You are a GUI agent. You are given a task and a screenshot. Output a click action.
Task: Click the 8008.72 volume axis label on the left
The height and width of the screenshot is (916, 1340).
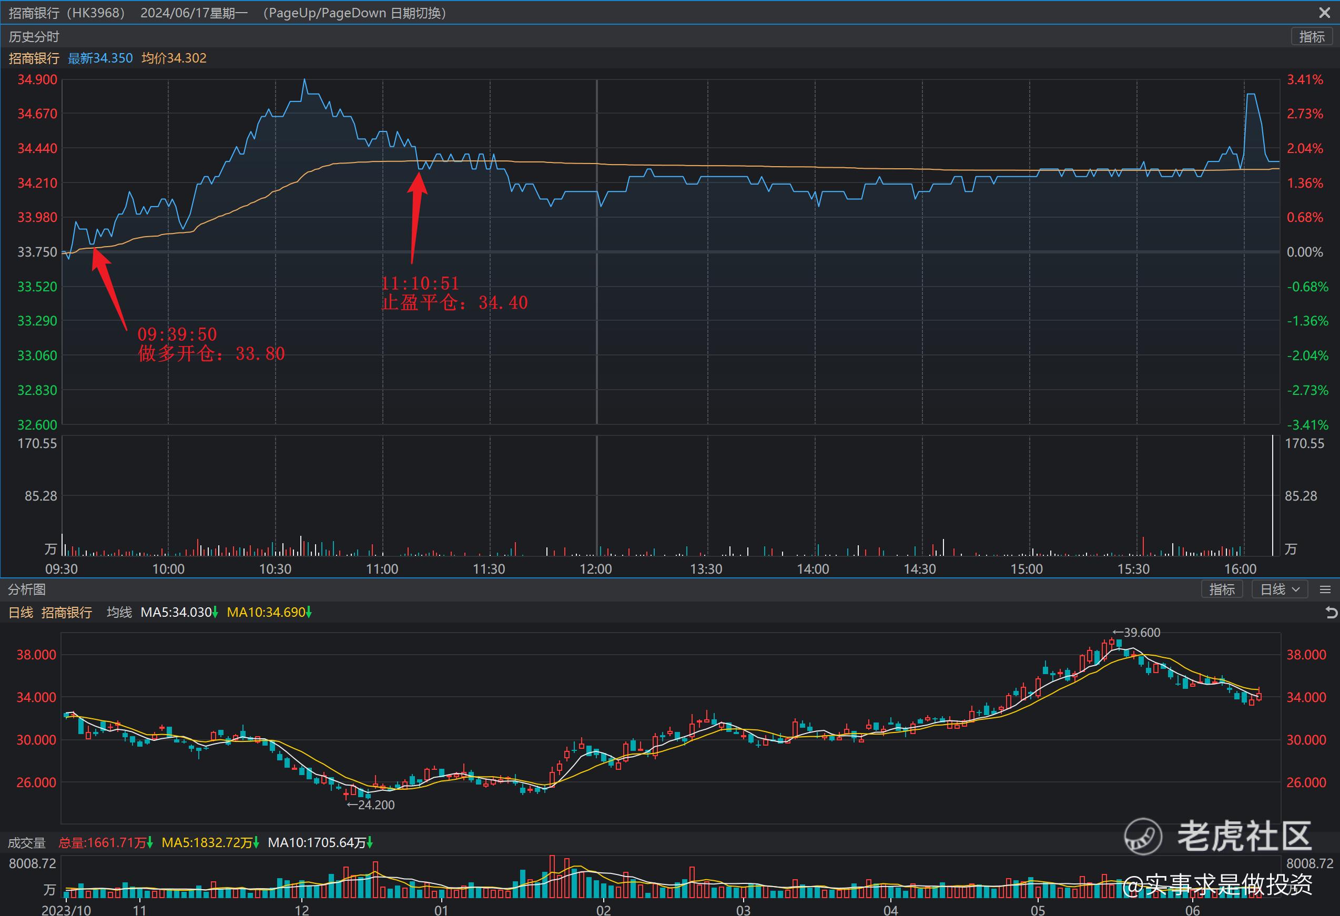(x=32, y=863)
